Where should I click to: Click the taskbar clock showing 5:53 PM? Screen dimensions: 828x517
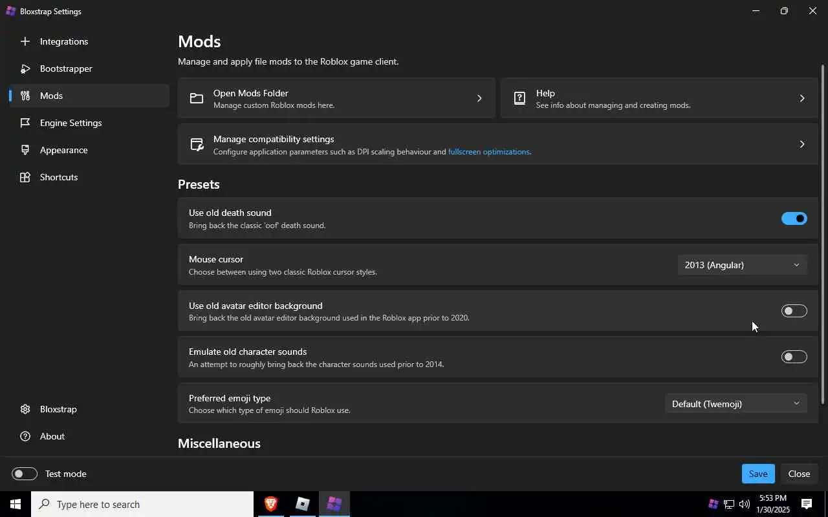point(773,504)
